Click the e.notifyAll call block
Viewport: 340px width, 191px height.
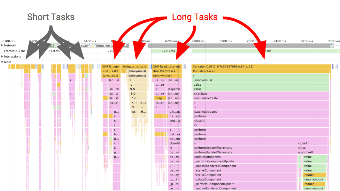click(x=304, y=152)
